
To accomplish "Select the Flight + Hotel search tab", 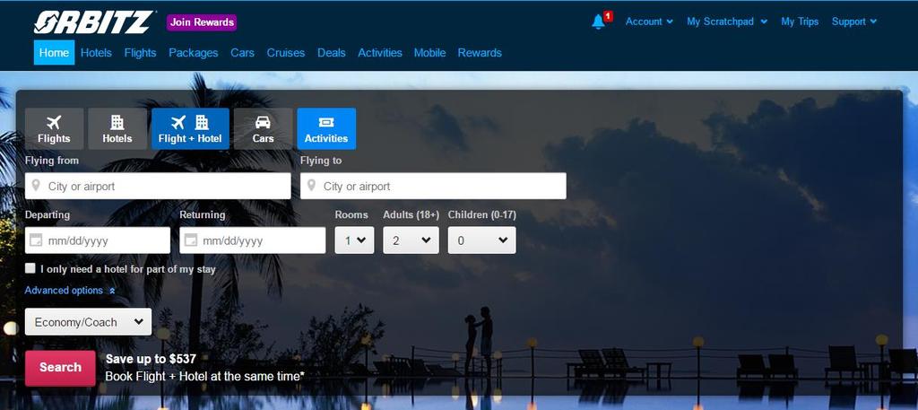I will [190, 129].
